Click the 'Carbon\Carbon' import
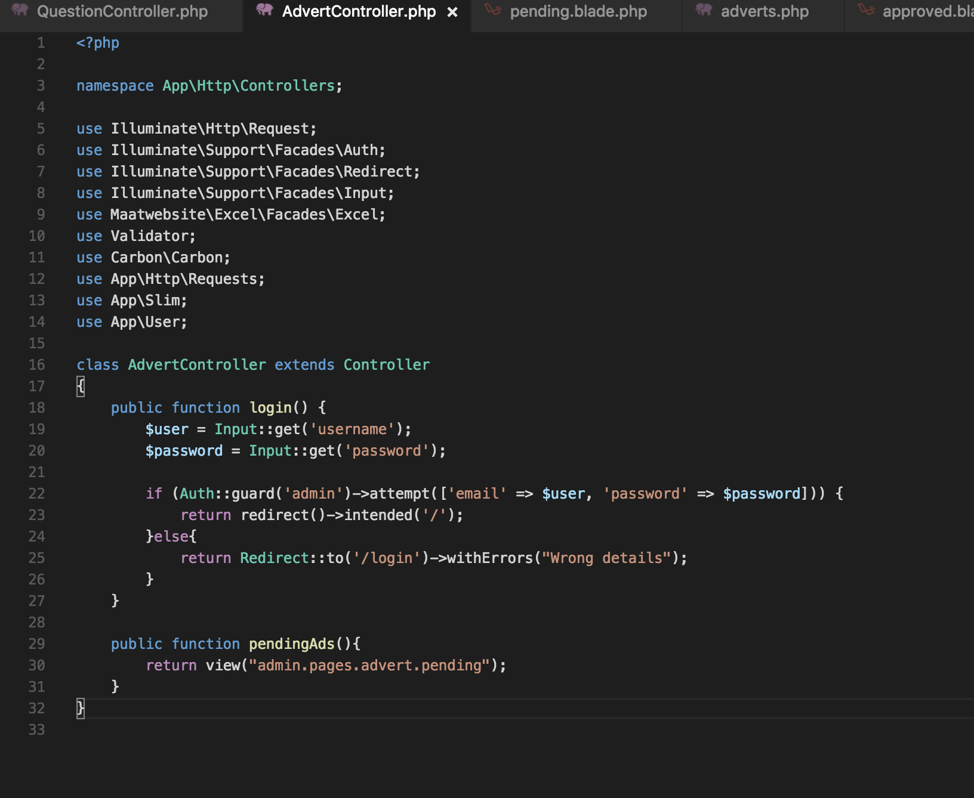 (x=167, y=258)
